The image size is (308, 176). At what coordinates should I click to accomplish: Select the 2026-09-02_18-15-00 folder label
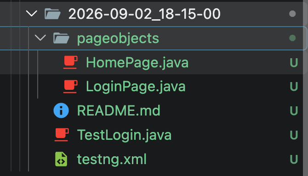[x=144, y=14]
